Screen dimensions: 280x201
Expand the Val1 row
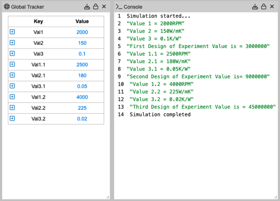12,32
